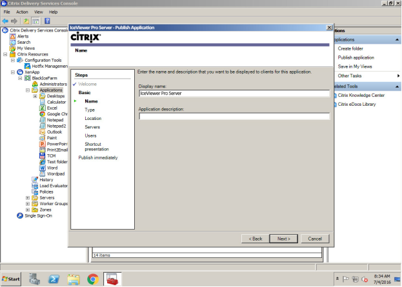Click the Next button in wizard
This screenshot has height=287, width=402.
point(283,239)
